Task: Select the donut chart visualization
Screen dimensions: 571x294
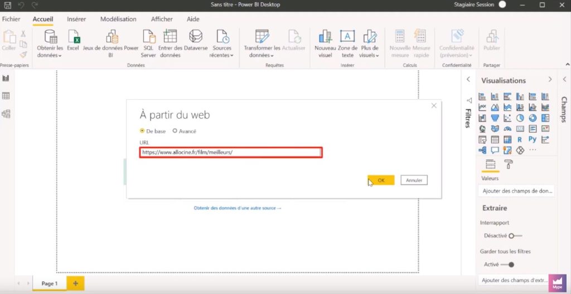Action: pos(533,118)
